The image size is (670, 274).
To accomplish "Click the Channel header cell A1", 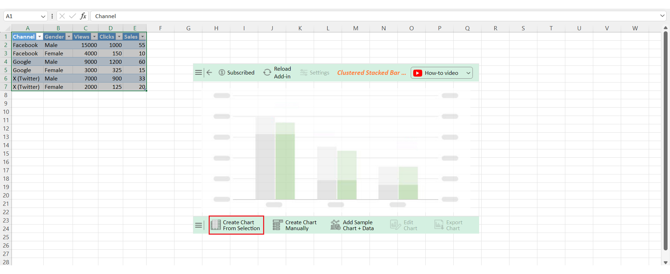I will [28, 37].
